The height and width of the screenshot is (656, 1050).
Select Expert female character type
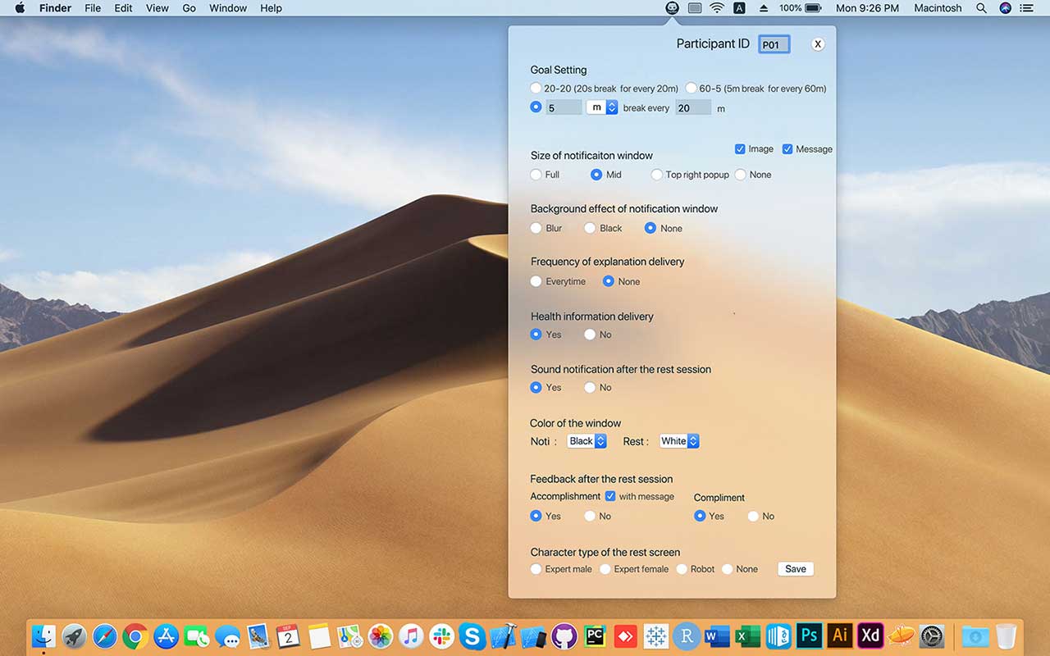605,569
